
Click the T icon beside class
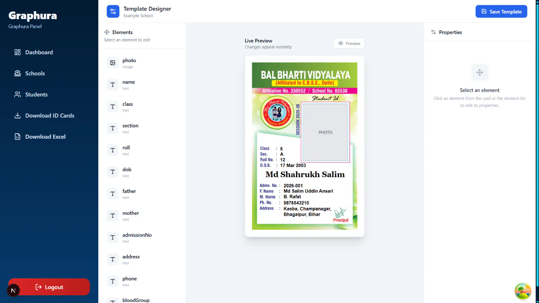tap(113, 107)
